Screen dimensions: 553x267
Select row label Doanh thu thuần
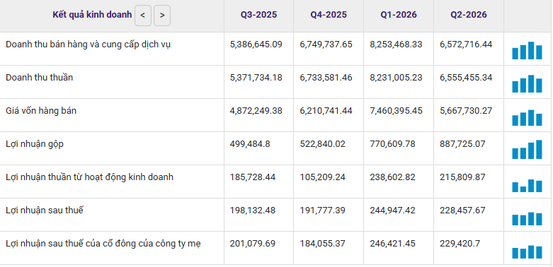point(39,78)
